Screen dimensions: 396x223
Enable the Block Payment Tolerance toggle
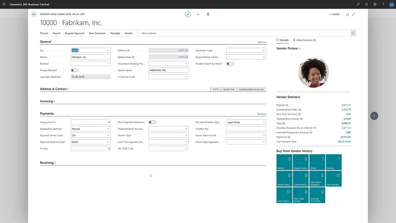click(152, 122)
